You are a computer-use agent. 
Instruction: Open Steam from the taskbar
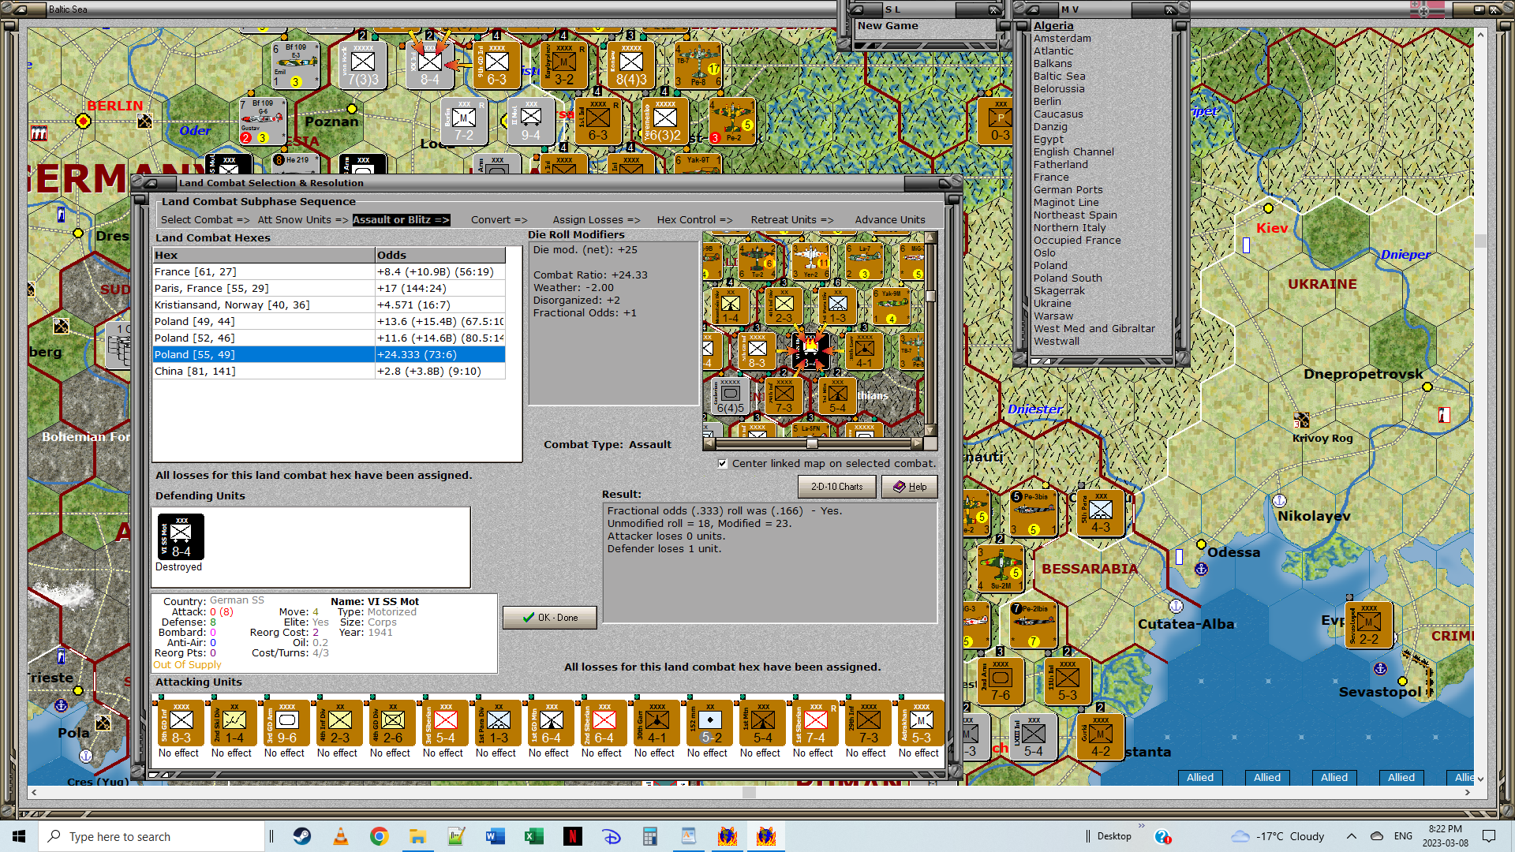click(x=302, y=836)
